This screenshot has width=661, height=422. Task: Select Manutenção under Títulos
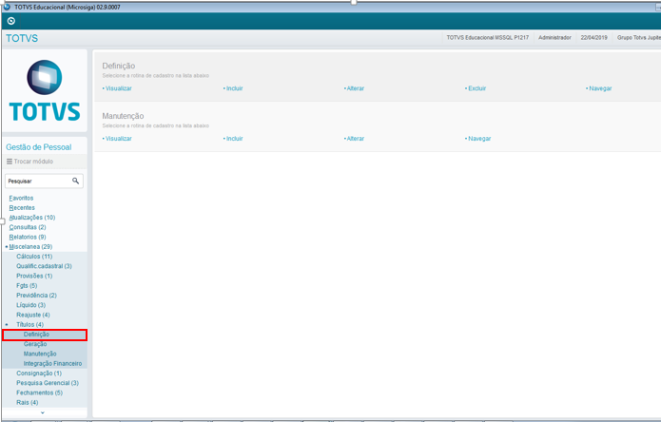(40, 354)
